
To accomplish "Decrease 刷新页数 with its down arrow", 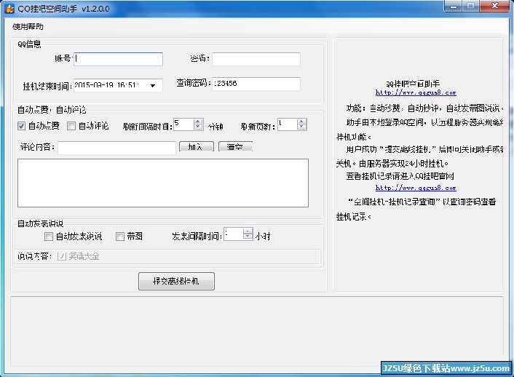I will coord(301,127).
